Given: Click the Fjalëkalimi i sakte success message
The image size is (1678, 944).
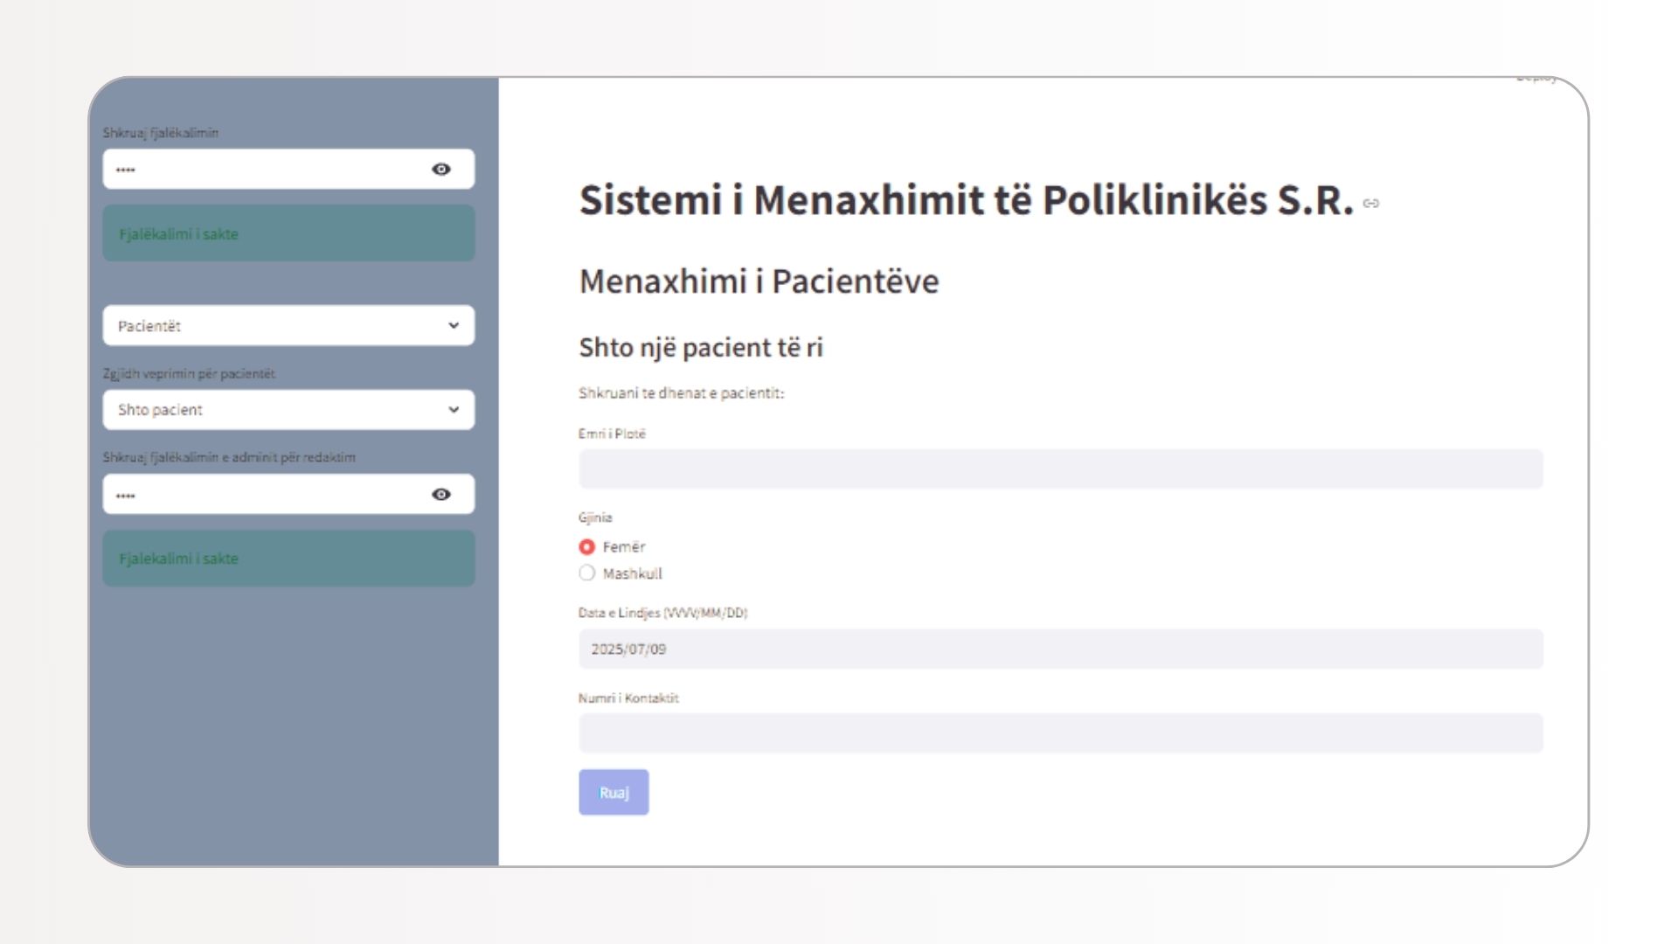Looking at the screenshot, I should tap(288, 233).
